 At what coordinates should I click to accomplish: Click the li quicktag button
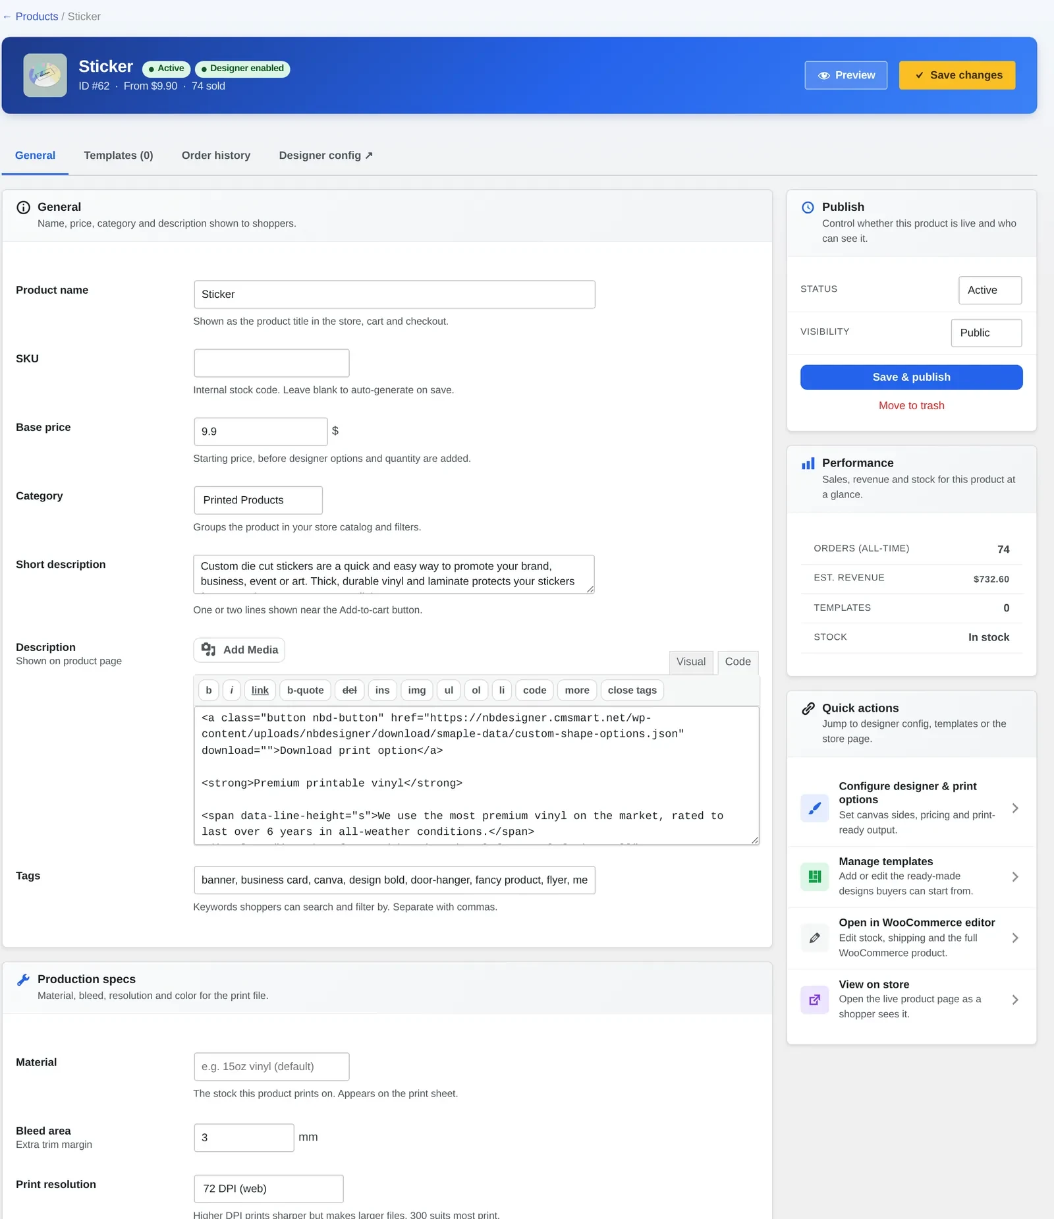(x=502, y=690)
